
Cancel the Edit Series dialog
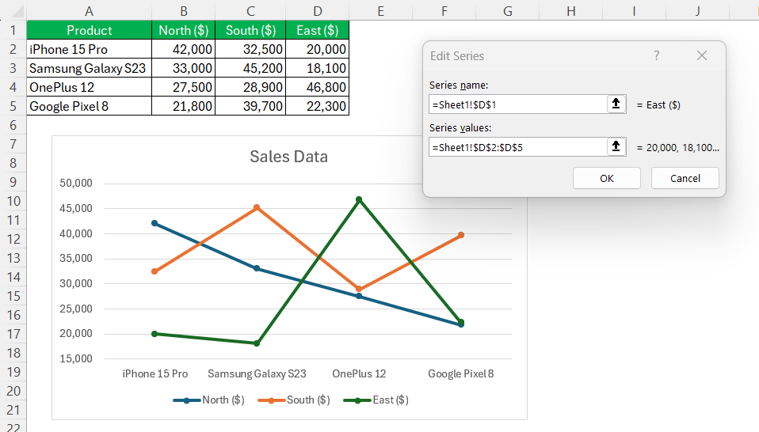point(685,178)
